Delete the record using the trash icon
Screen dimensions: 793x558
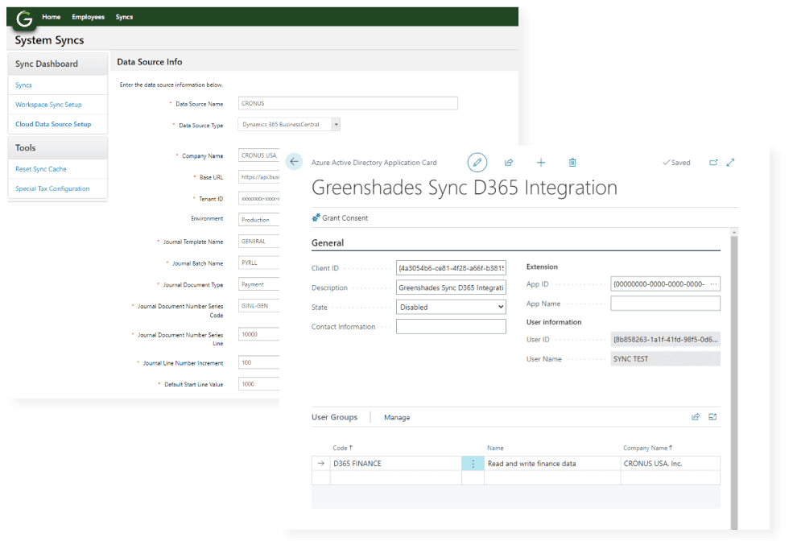click(x=572, y=162)
